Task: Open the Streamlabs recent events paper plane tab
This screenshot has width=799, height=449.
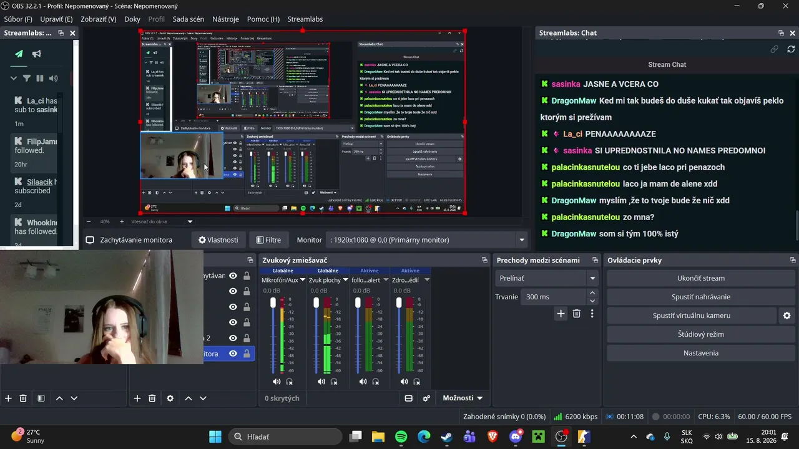Action: (x=19, y=54)
